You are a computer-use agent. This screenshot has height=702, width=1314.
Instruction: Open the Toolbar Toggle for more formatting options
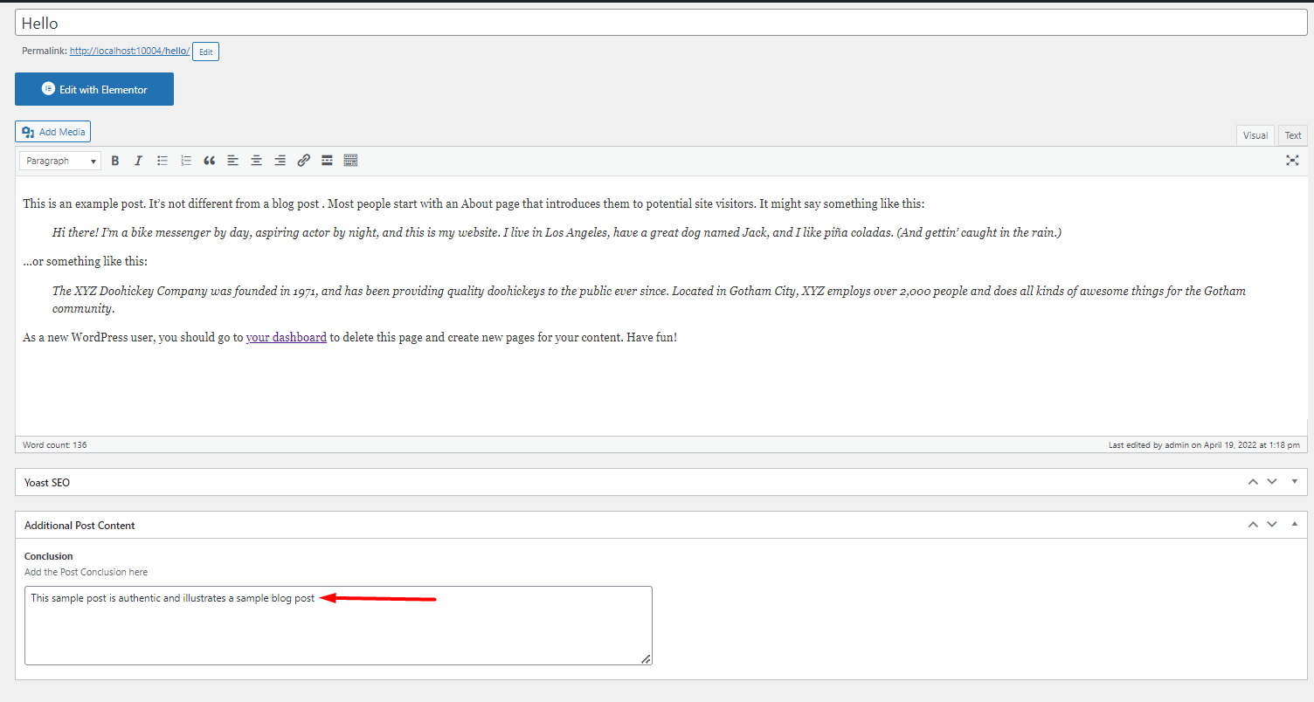tap(350, 160)
